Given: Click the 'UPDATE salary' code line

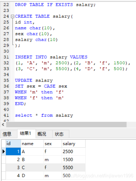Looking at the screenshot, I should (x=34, y=80).
